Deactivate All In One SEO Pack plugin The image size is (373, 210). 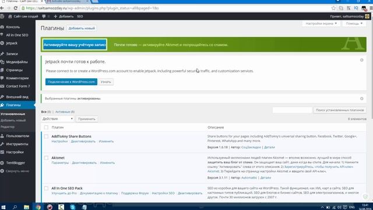tap(190, 193)
